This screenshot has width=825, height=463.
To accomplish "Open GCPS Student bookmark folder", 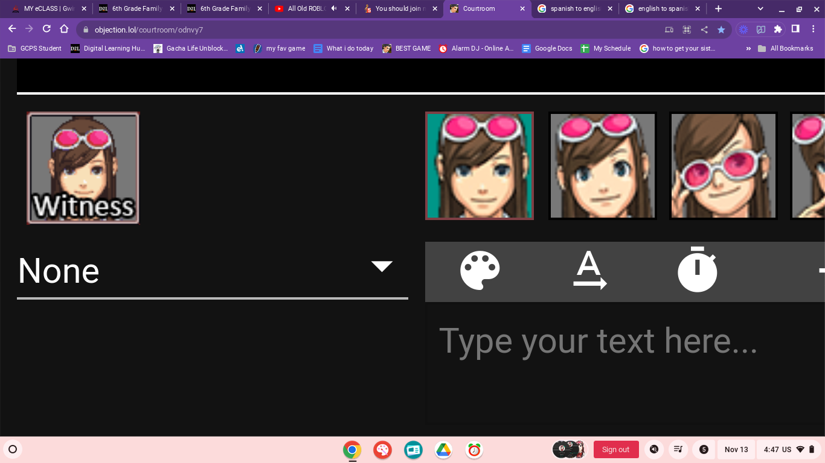I will coord(34,48).
